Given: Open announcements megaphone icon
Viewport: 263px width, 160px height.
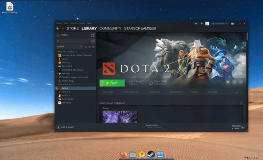Looking at the screenshot, I should (196, 24).
